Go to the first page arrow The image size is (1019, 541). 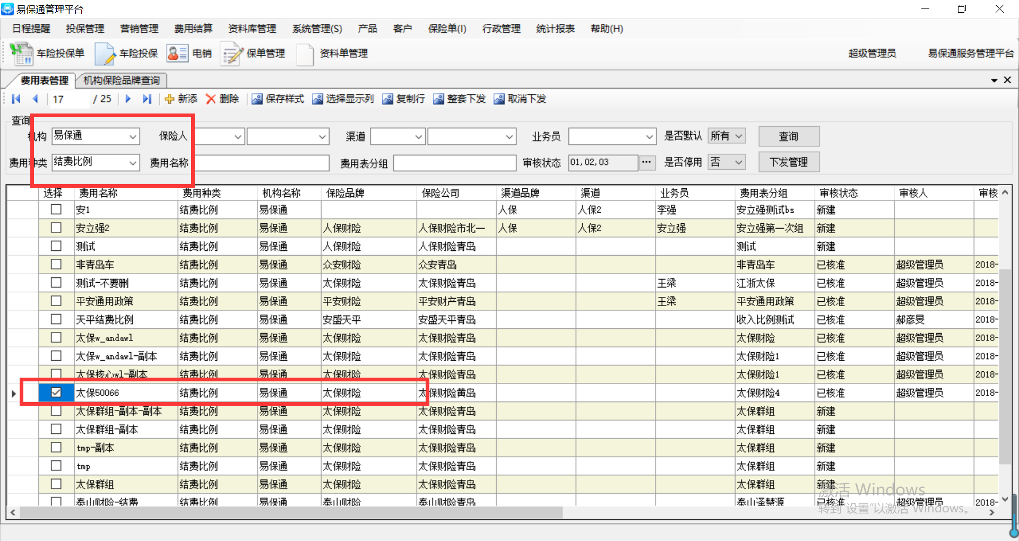click(16, 99)
